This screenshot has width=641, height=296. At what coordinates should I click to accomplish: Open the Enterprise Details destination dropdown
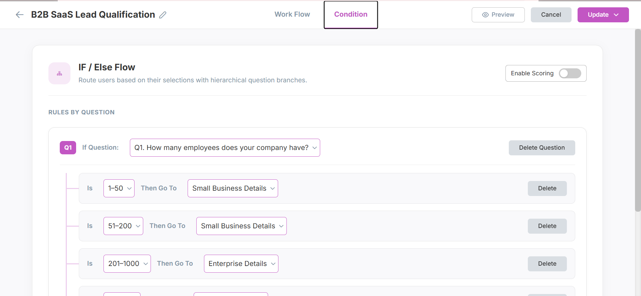241,264
